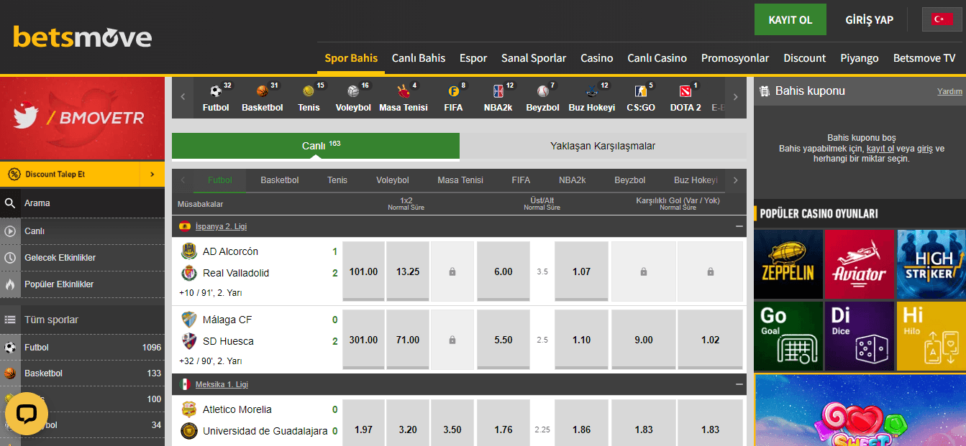
Task: Open the Spor Bahis menu
Action: (x=351, y=58)
